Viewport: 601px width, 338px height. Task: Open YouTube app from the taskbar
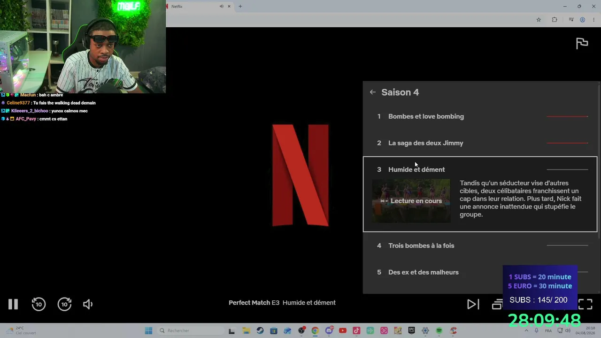[x=343, y=330]
